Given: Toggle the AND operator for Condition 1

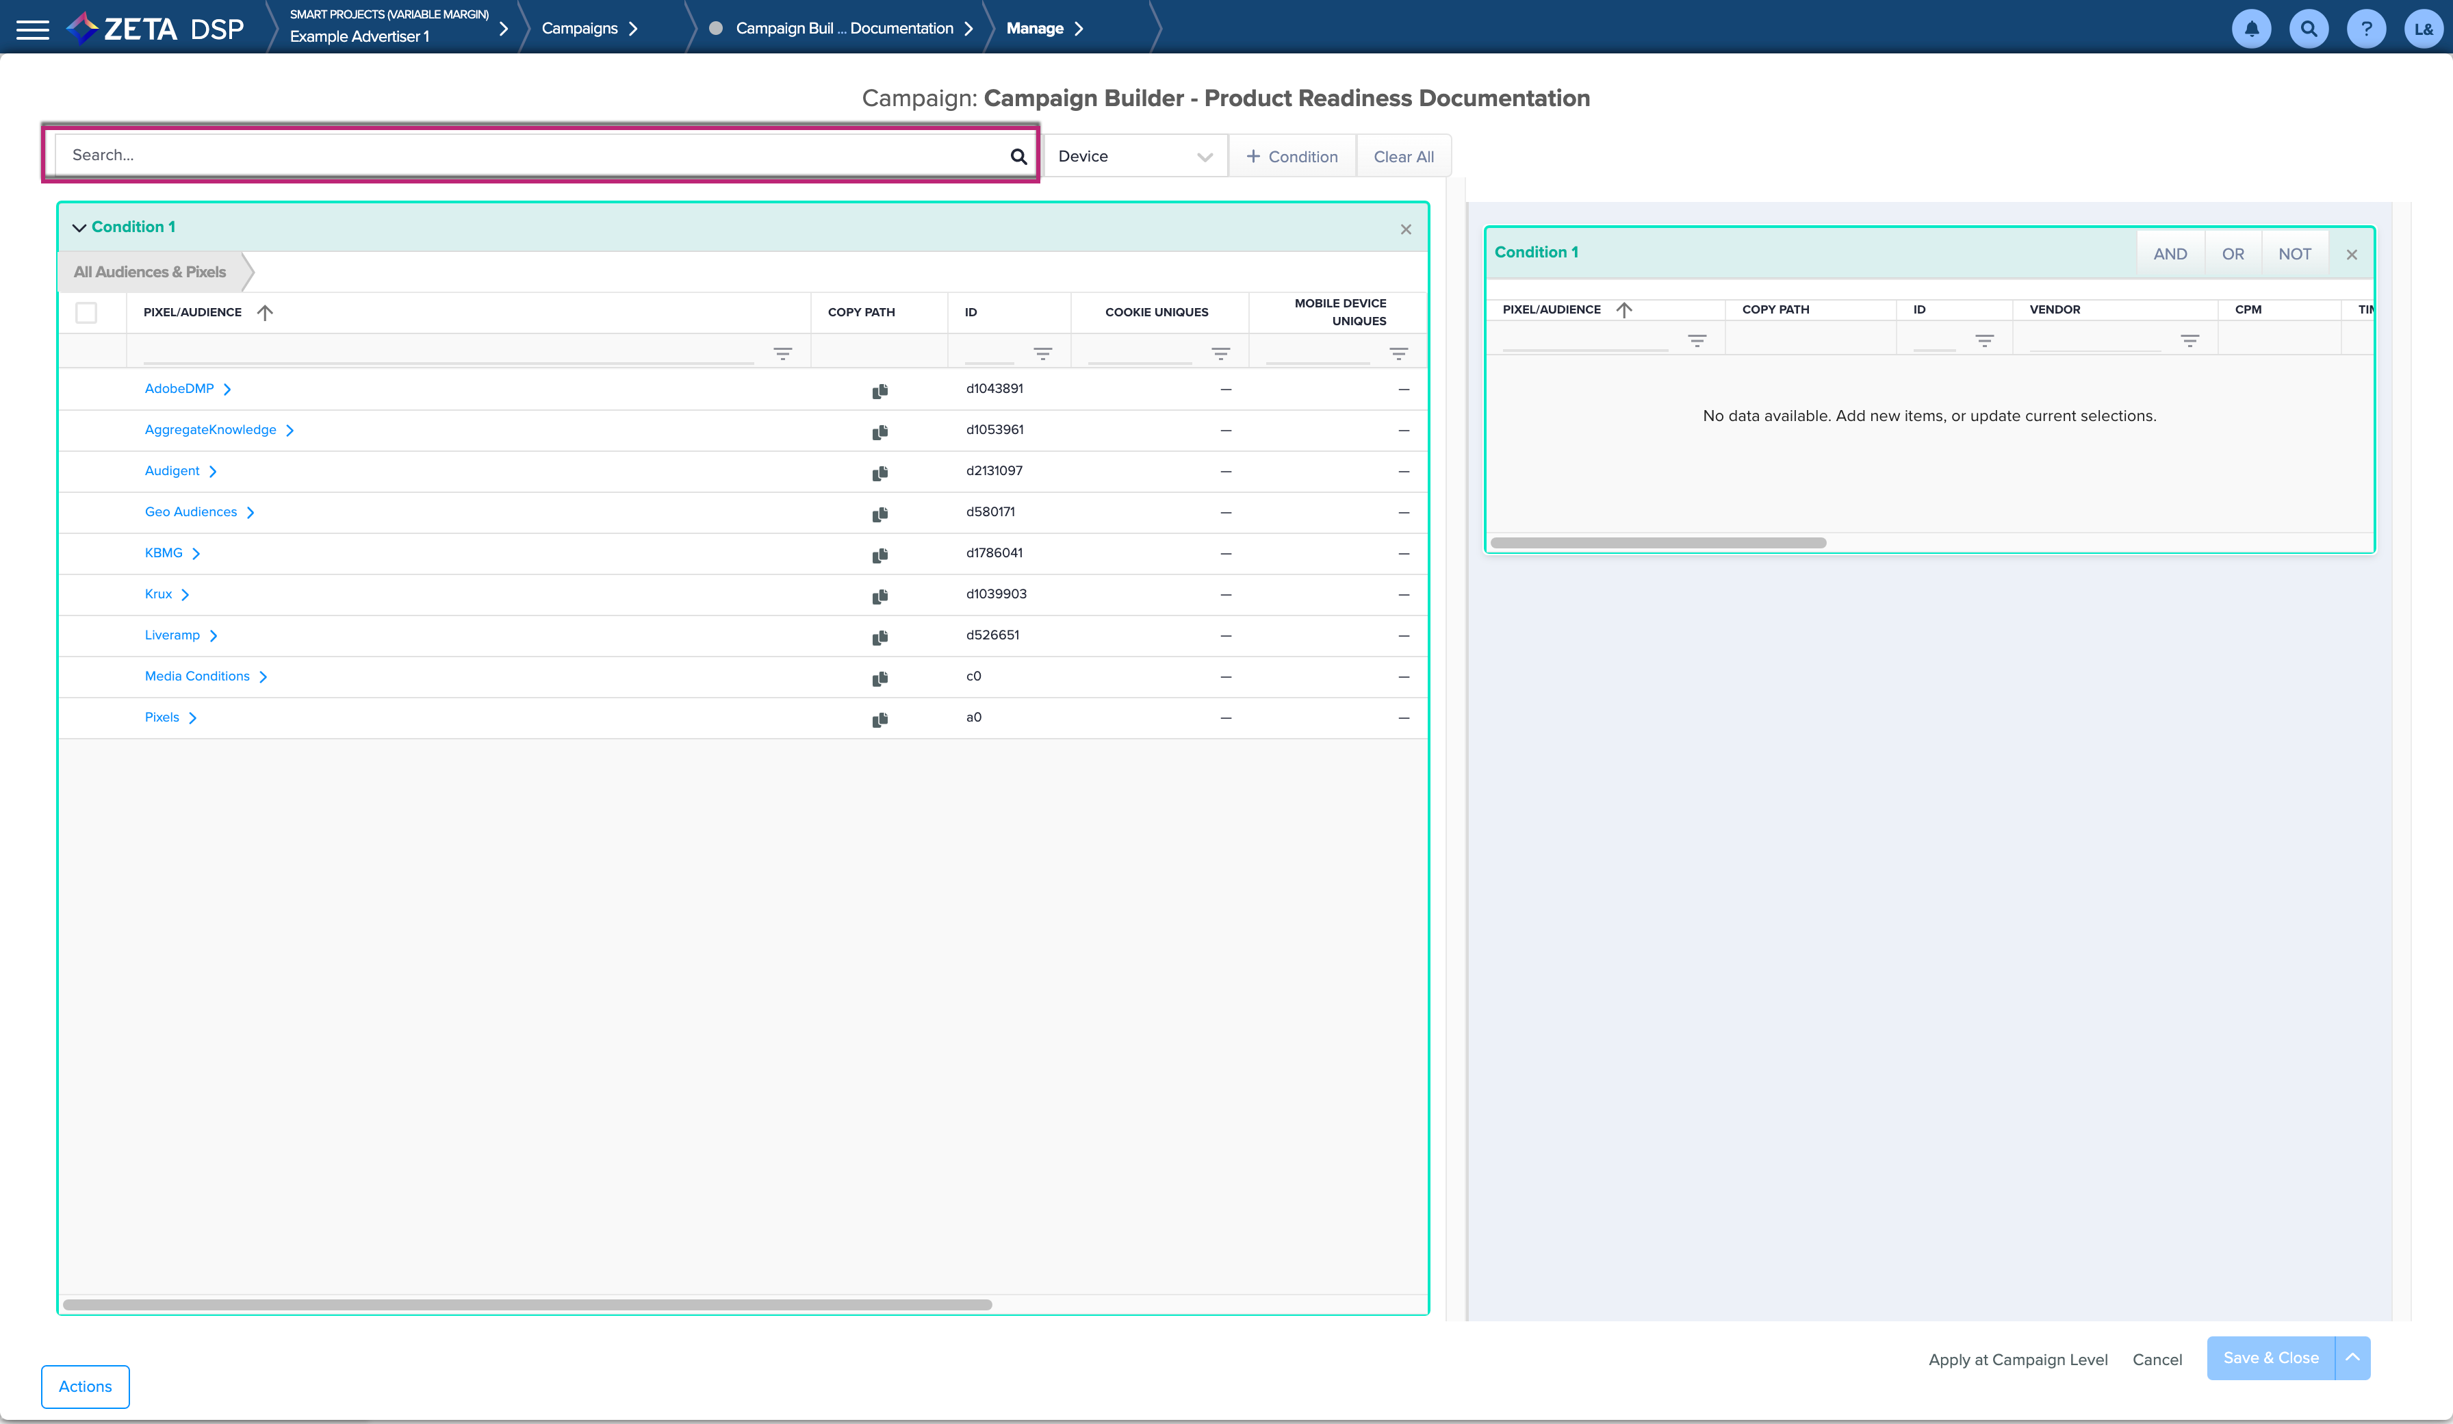Looking at the screenshot, I should pos(2170,254).
